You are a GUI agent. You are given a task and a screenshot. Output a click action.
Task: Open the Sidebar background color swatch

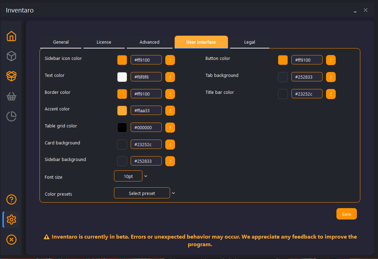[122, 161]
